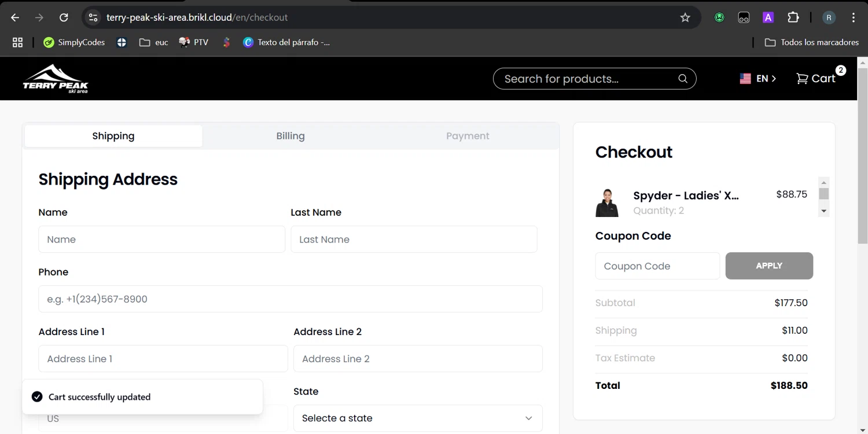Click the browser back arrow
The image size is (868, 434).
pos(15,17)
